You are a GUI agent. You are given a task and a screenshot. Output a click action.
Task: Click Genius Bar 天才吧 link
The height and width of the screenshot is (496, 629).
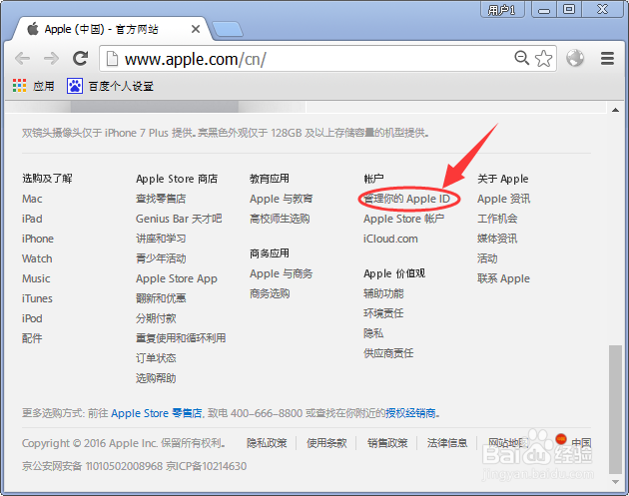179,219
